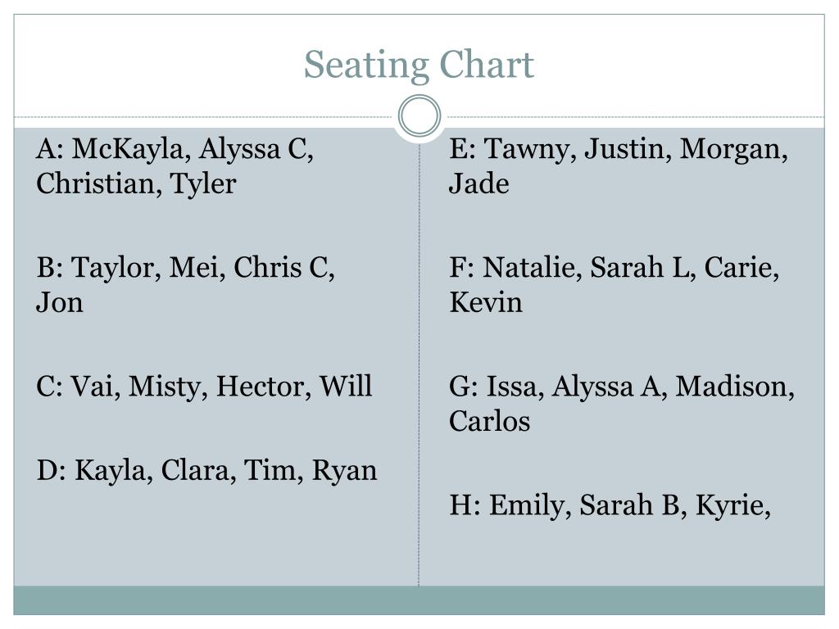Click the name Kevin in group F

point(486,302)
